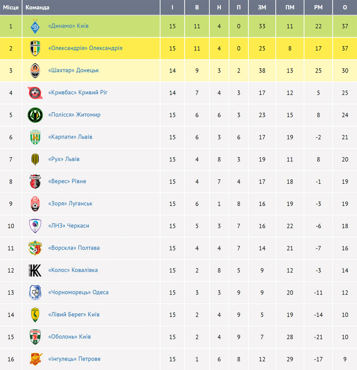Click the Shakhtar Donetsk club logo
This screenshot has height=370, width=357.
pyautogui.click(x=35, y=71)
